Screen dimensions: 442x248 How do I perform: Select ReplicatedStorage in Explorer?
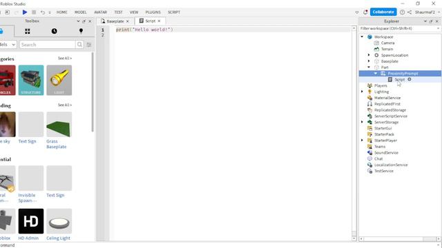(390, 110)
